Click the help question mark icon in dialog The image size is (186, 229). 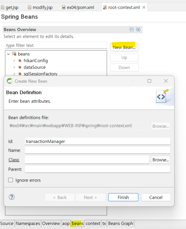tap(12, 197)
